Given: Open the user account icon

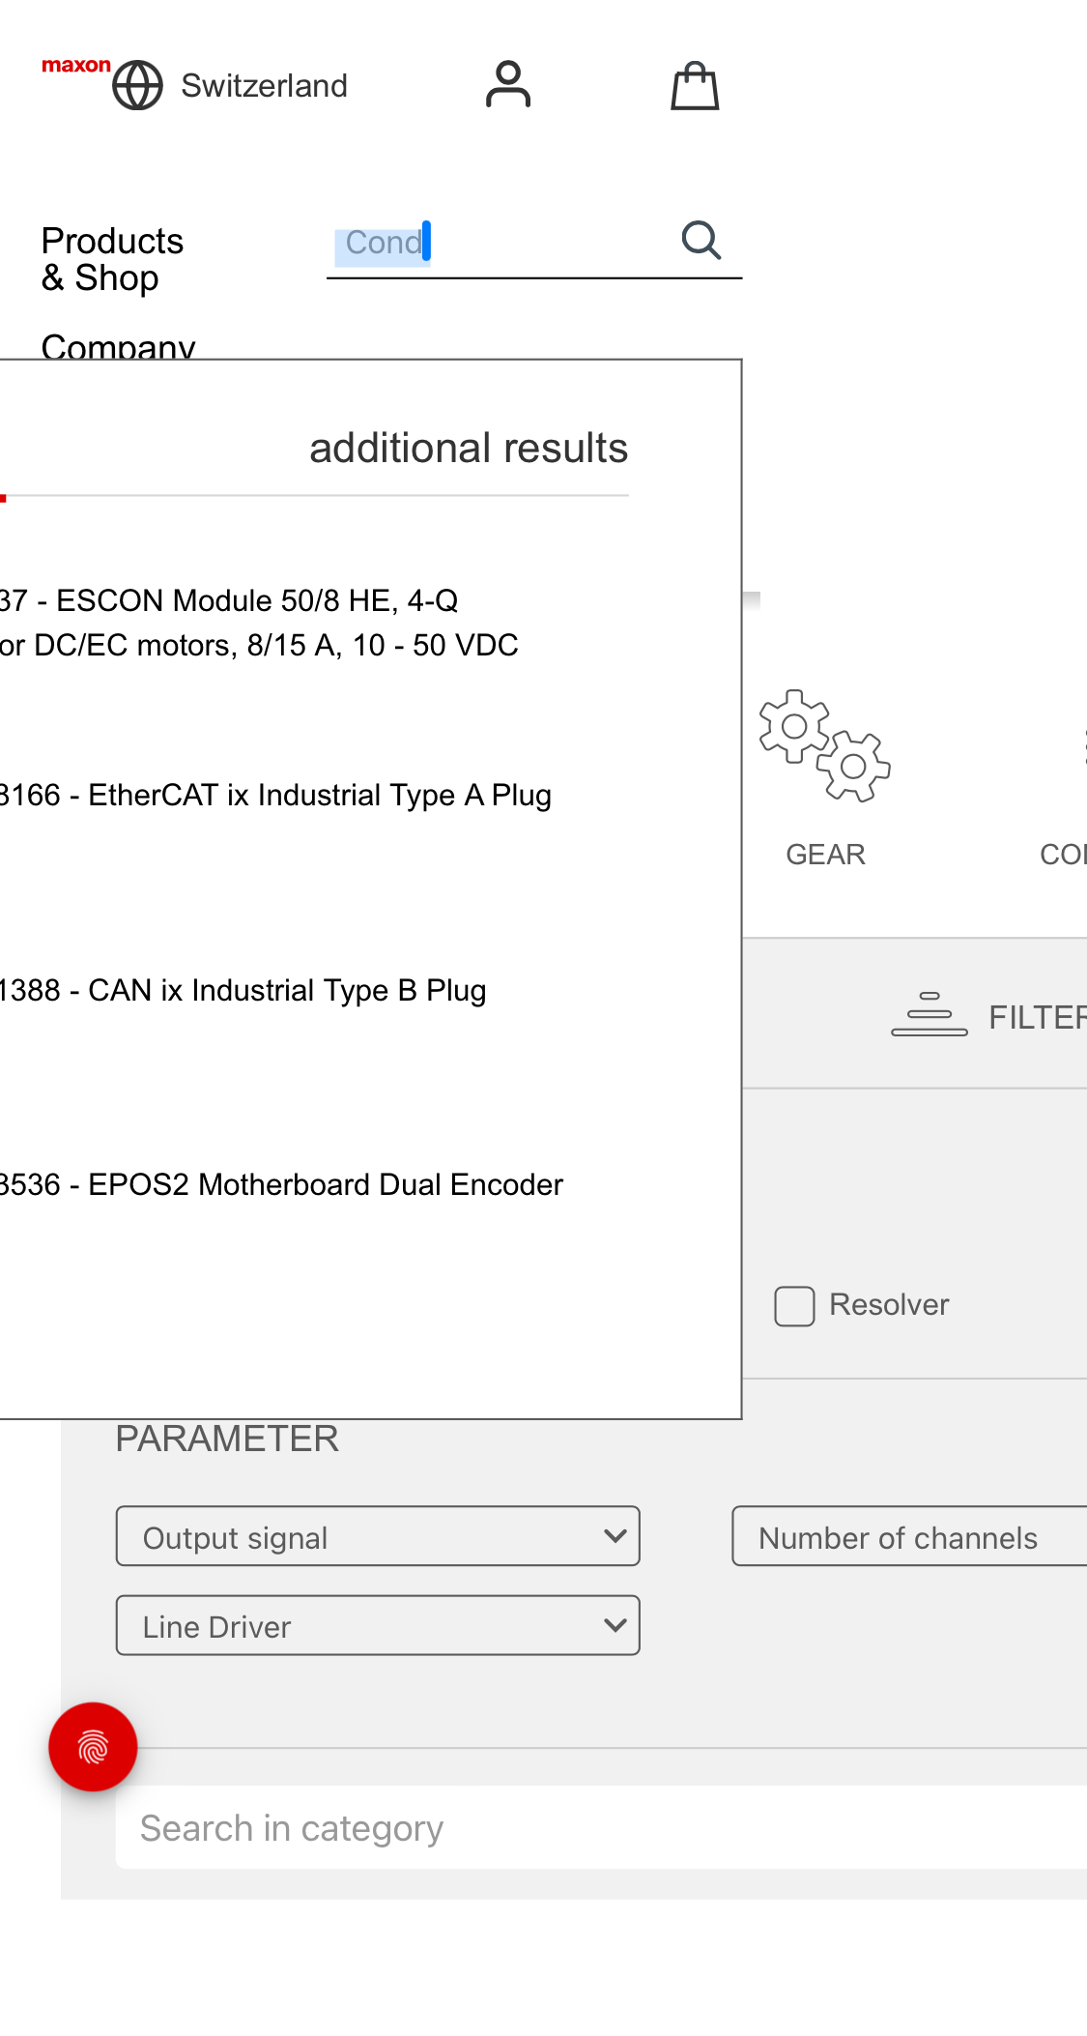Looking at the screenshot, I should 507,84.
